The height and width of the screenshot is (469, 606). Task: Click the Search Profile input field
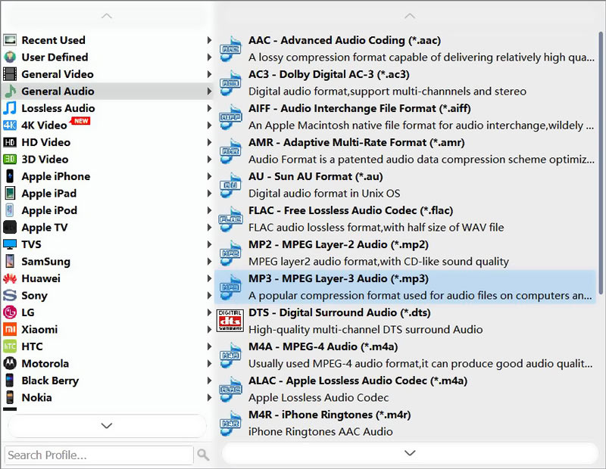point(99,455)
